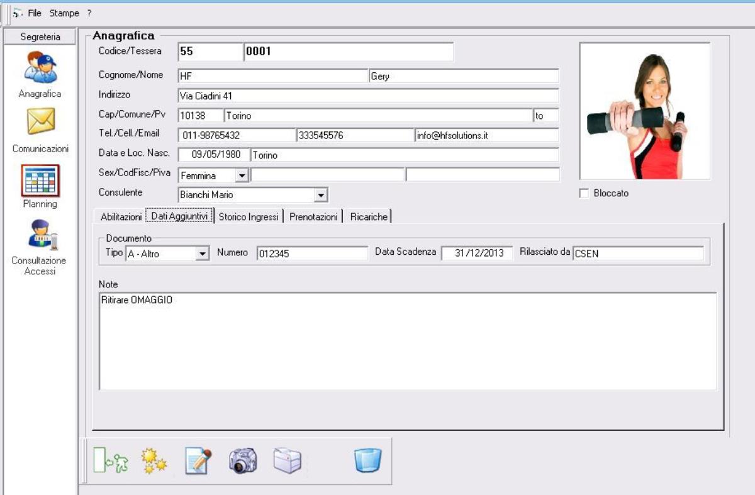Click the camera photo icon
Image resolution: width=755 pixels, height=495 pixels.
[242, 461]
